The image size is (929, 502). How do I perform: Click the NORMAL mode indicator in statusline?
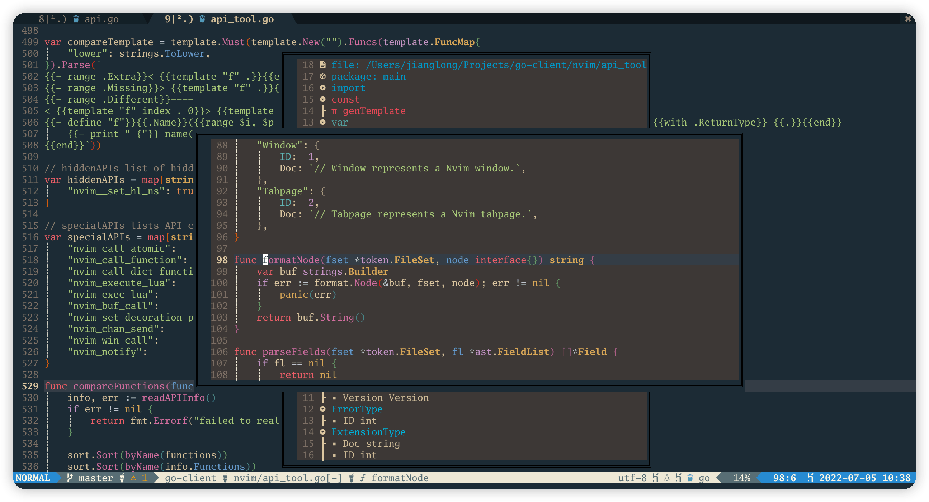point(33,478)
